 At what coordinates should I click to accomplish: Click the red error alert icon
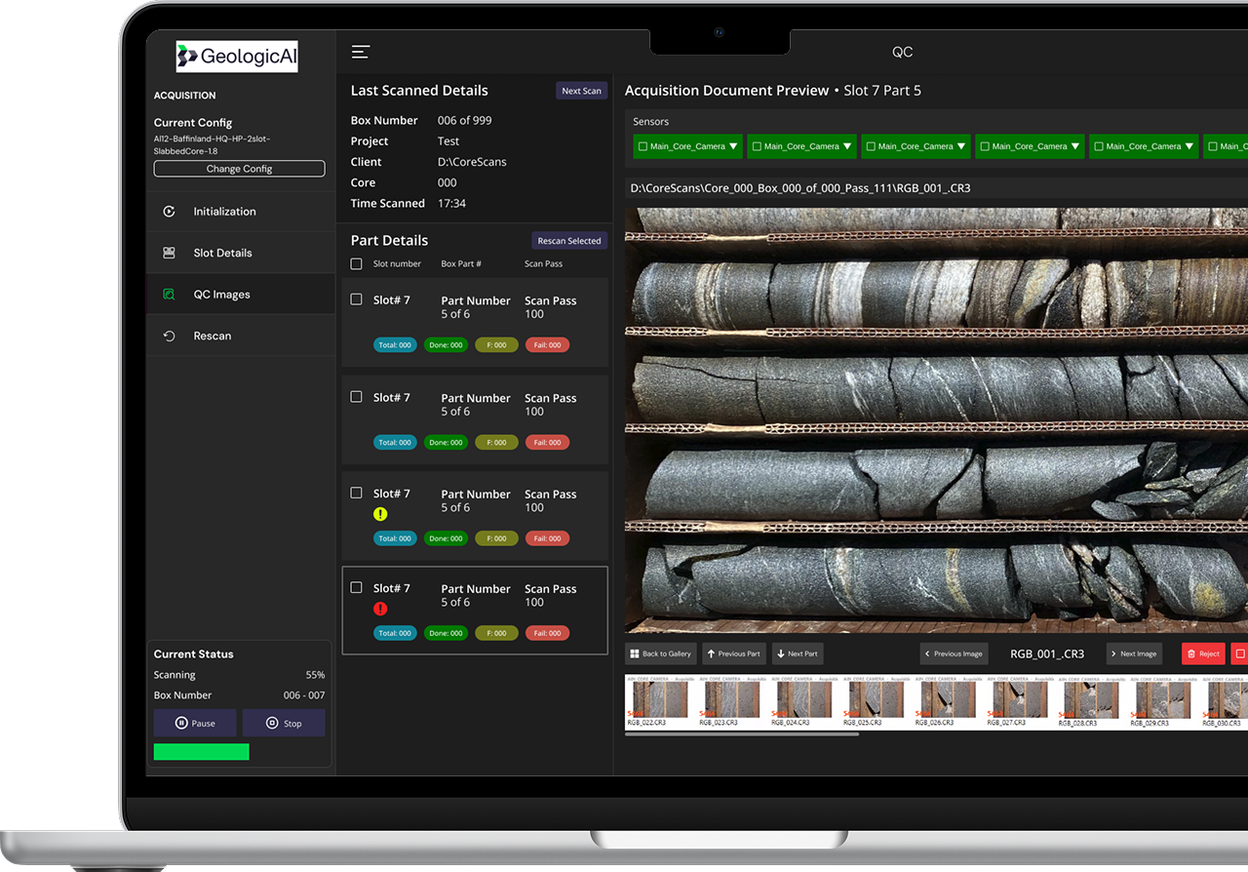(x=380, y=609)
